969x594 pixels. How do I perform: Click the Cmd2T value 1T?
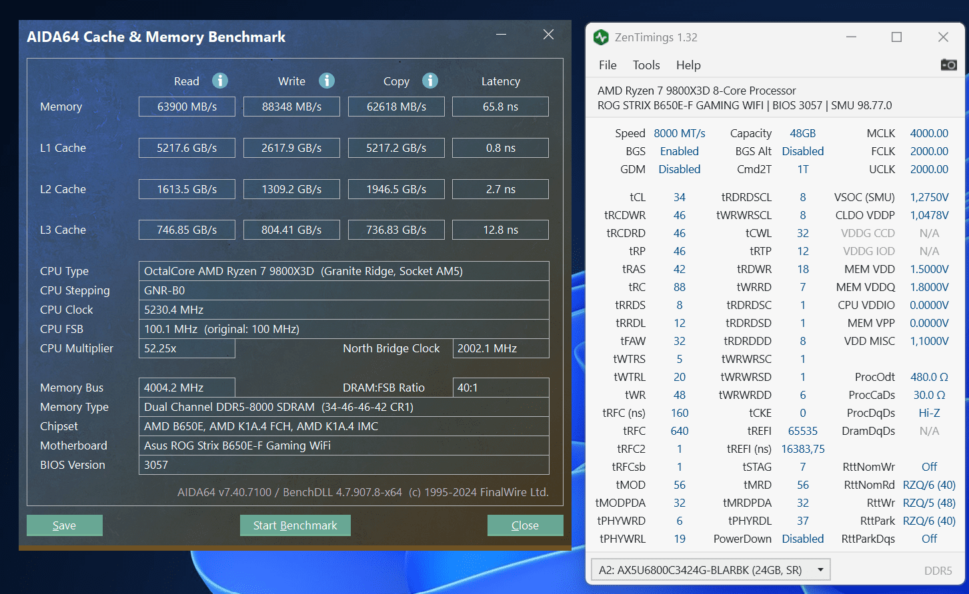click(x=803, y=169)
